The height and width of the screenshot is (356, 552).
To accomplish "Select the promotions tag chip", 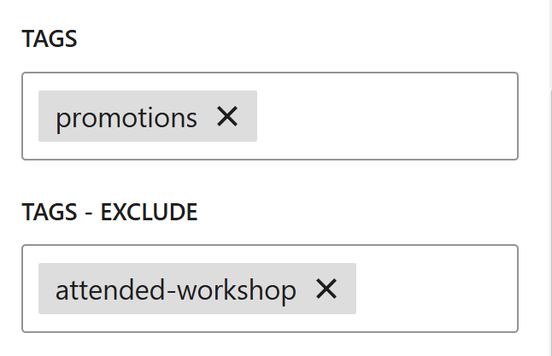I will pyautogui.click(x=126, y=117).
